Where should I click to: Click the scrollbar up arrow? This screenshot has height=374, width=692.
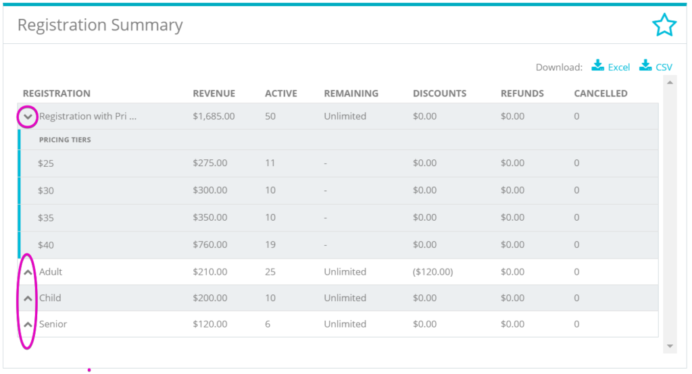coord(670,82)
